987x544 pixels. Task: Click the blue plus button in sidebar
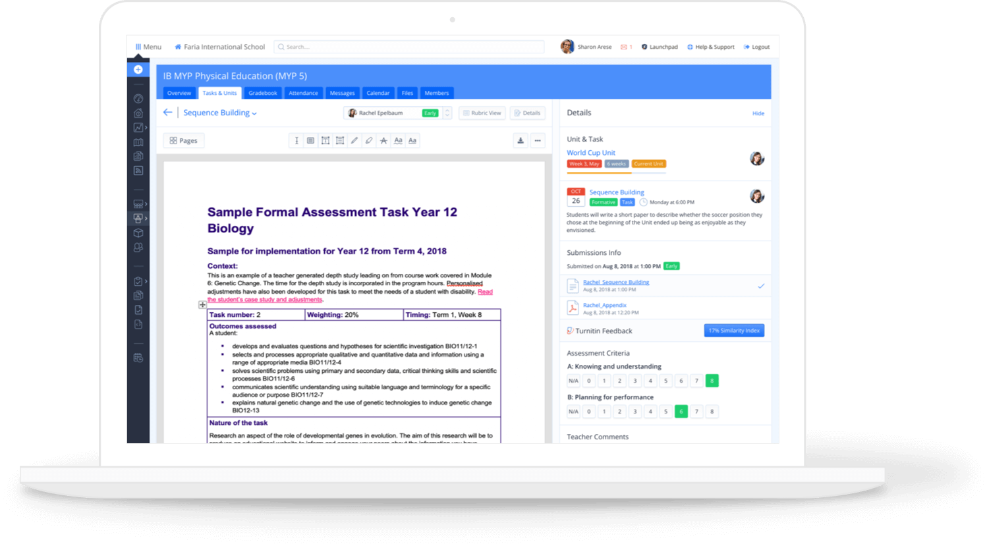(138, 69)
